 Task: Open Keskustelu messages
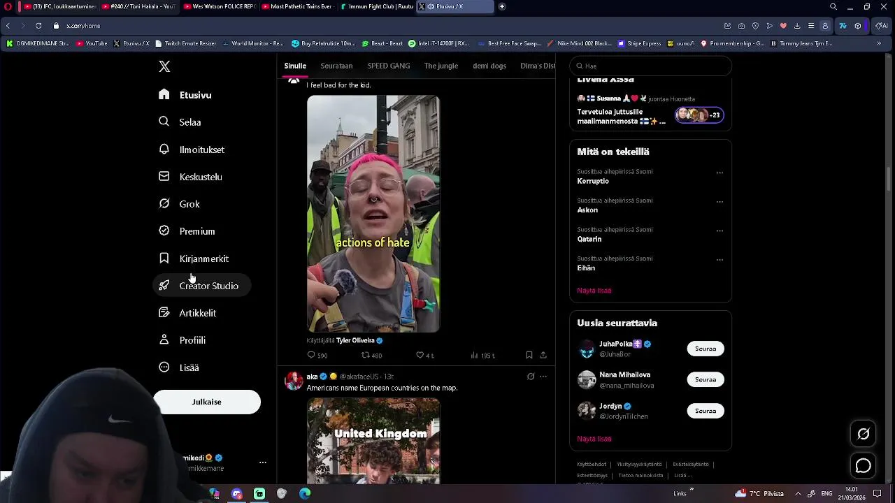coord(190,177)
